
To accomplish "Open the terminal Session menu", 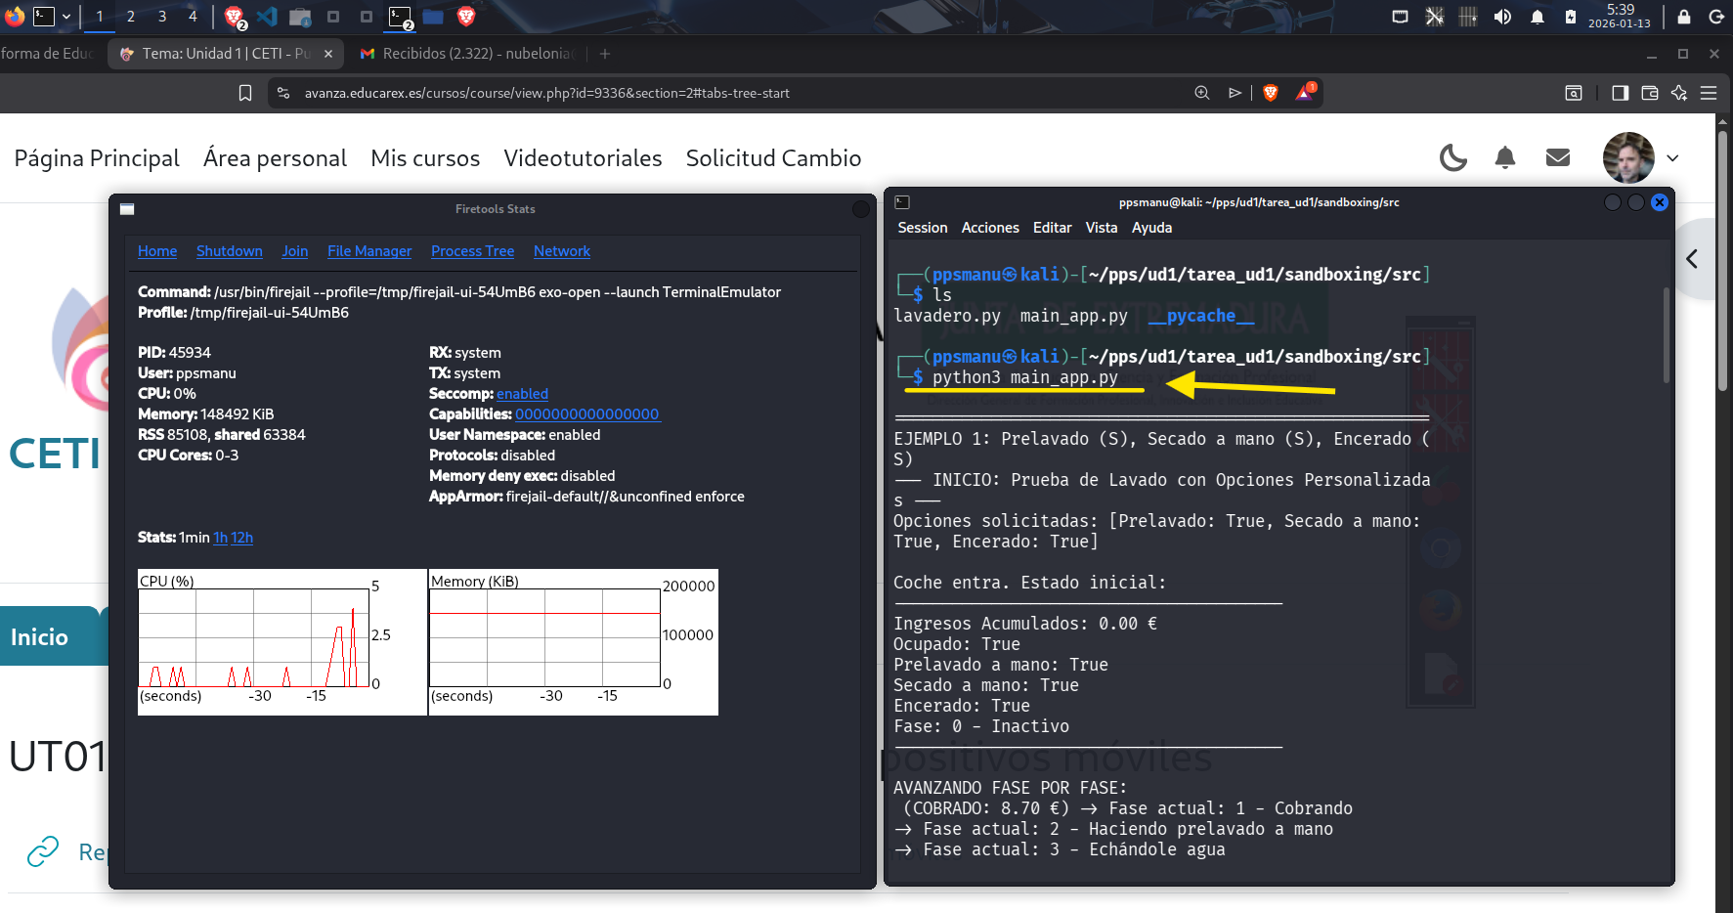I will coord(923,228).
